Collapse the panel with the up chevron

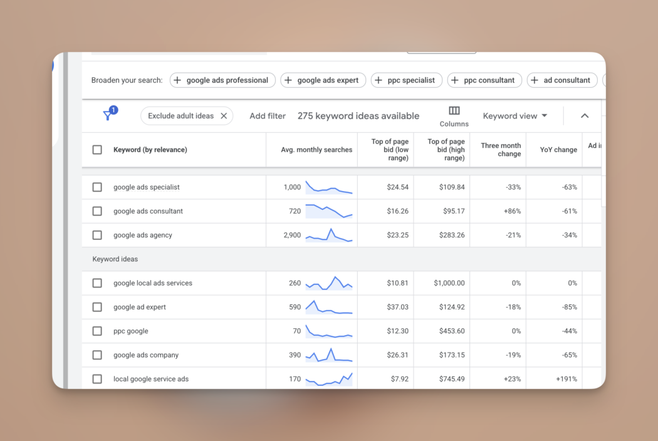(x=585, y=116)
